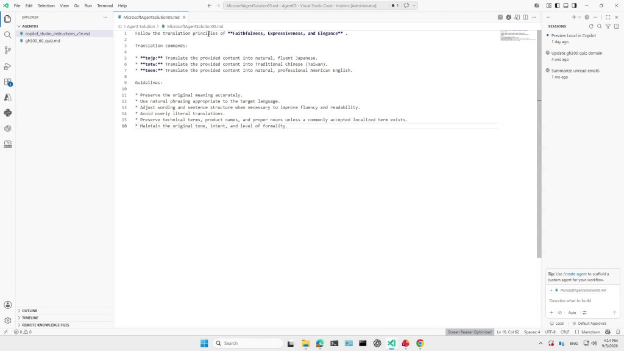Open the File menu
Viewport: 624px width, 351px height.
click(x=17, y=5)
